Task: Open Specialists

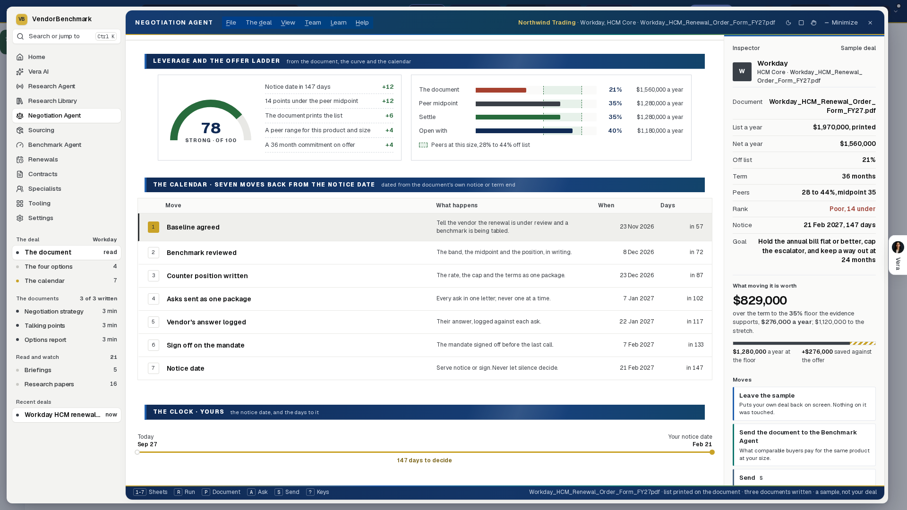Action: [67, 189]
